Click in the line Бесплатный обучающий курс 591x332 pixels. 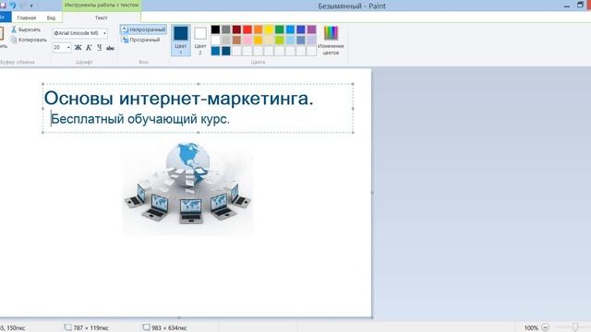[140, 119]
